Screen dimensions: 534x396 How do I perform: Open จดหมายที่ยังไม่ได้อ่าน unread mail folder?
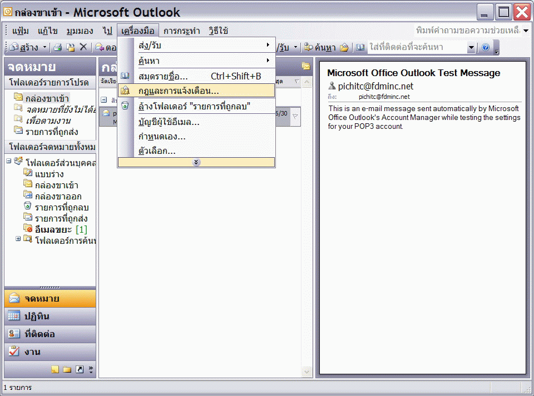point(61,109)
